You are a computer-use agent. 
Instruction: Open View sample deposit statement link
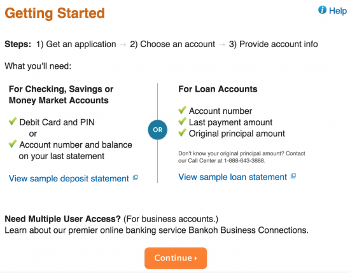coord(69,179)
